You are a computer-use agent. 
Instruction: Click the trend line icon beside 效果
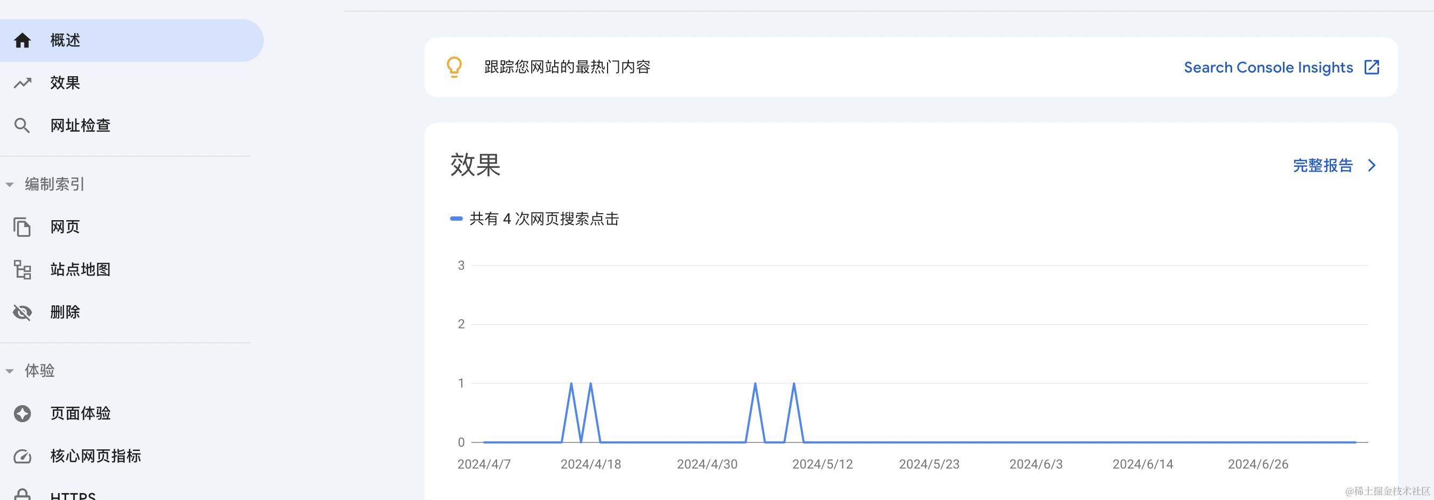point(22,83)
